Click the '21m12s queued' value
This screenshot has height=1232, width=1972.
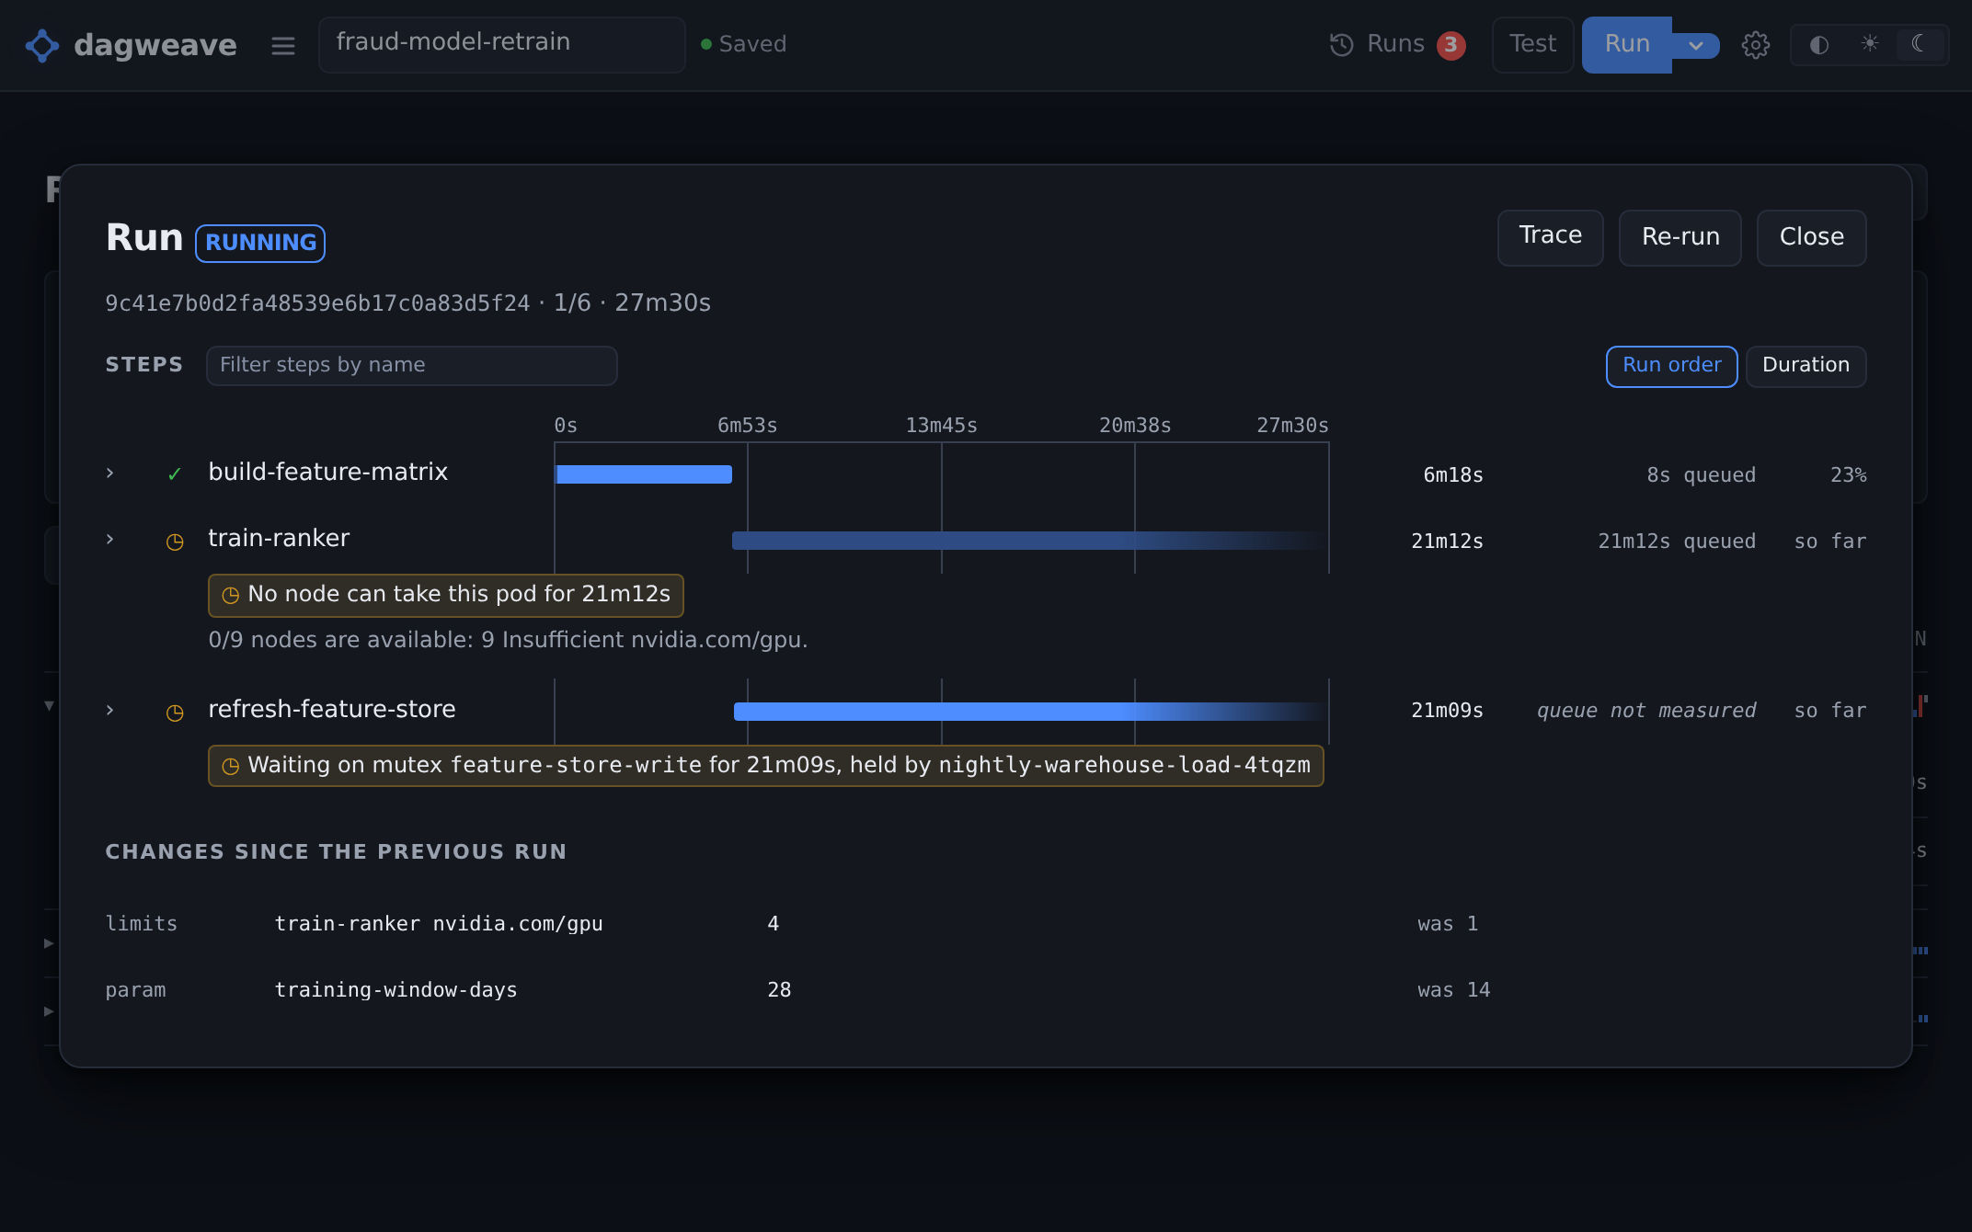click(1677, 542)
